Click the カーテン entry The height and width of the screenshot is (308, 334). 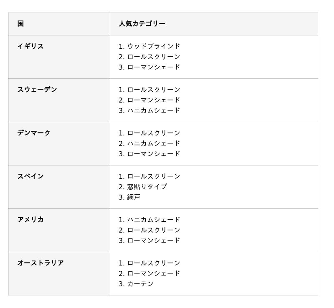tap(140, 284)
